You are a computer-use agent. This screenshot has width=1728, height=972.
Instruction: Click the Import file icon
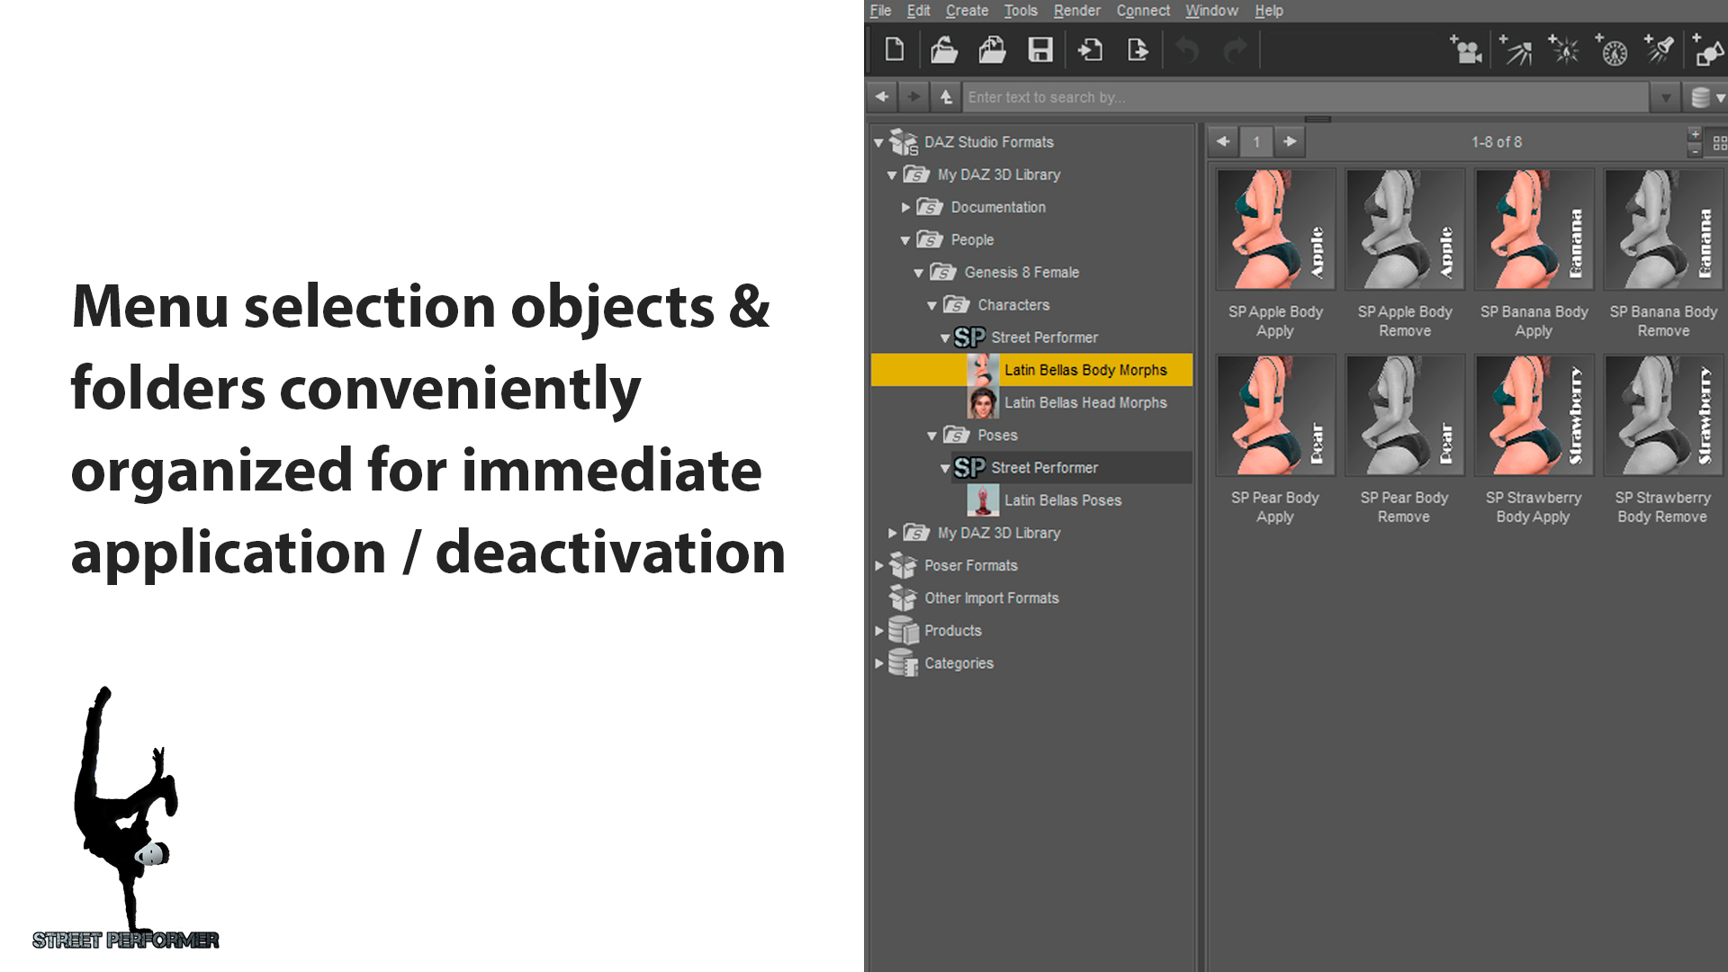point(1090,49)
